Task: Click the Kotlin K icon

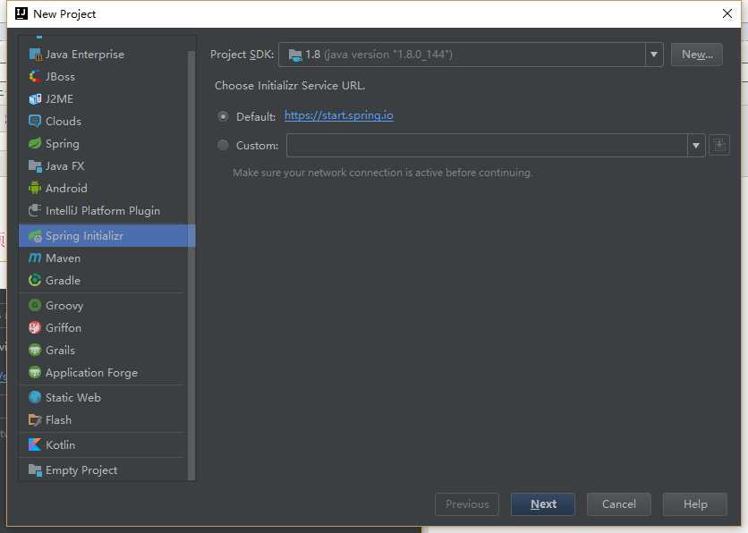Action: 35,444
